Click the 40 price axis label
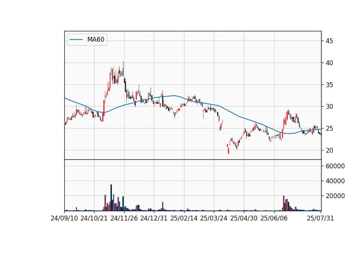The height and width of the screenshot is (257, 357). [x=329, y=63]
